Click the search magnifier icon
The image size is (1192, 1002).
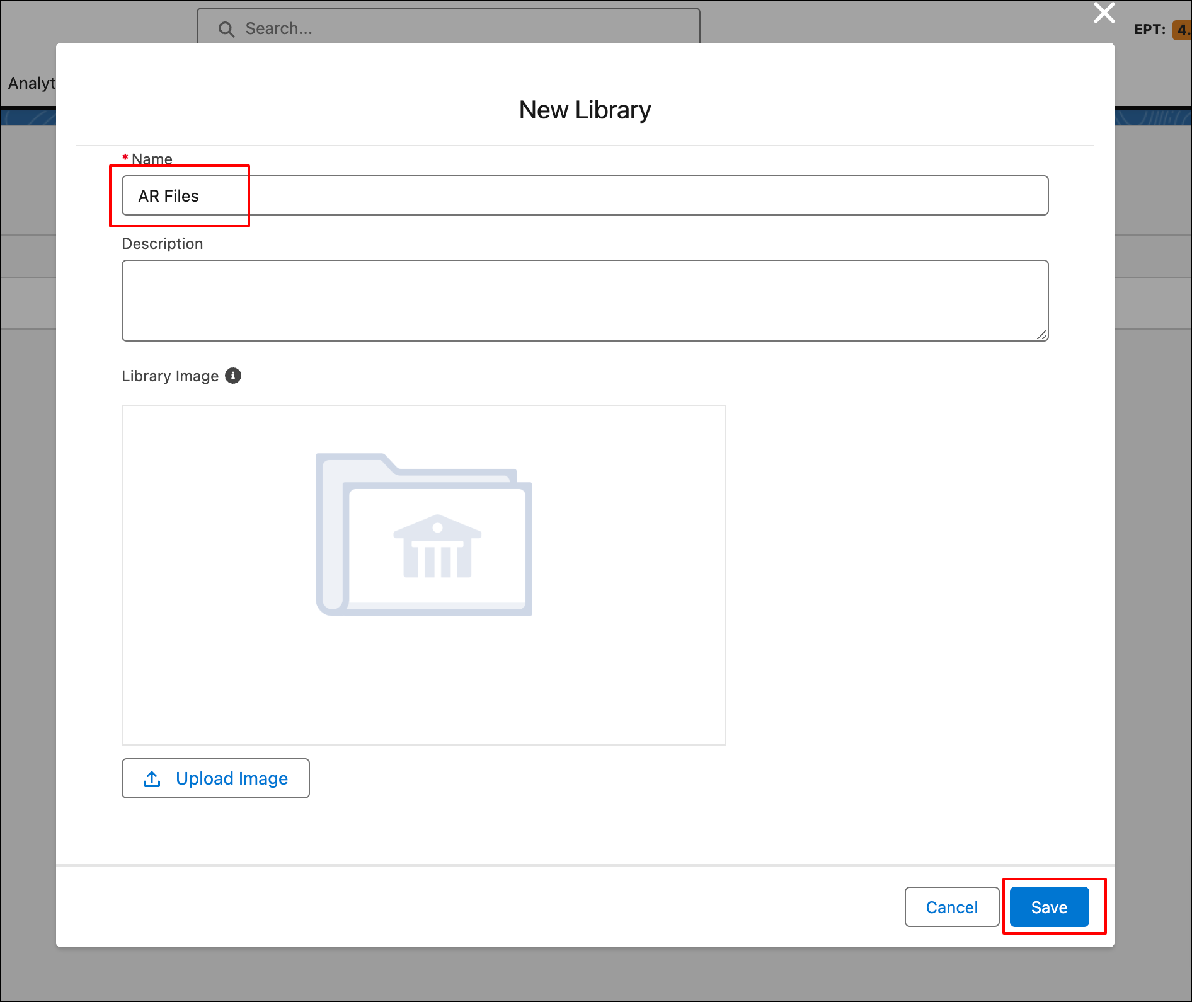tap(226, 29)
